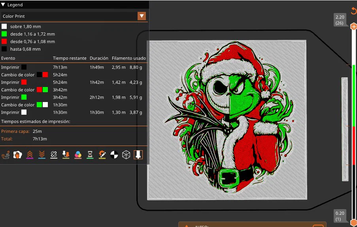The image size is (357, 227).
Task: Toggle retractions icon with upward chevrons
Action: (30, 155)
